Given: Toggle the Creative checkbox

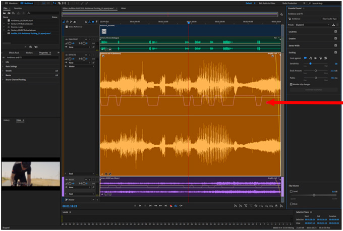Looking at the screenshot, I should tap(336, 38).
